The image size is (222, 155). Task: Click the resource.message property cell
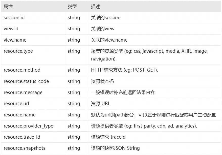click(23, 92)
